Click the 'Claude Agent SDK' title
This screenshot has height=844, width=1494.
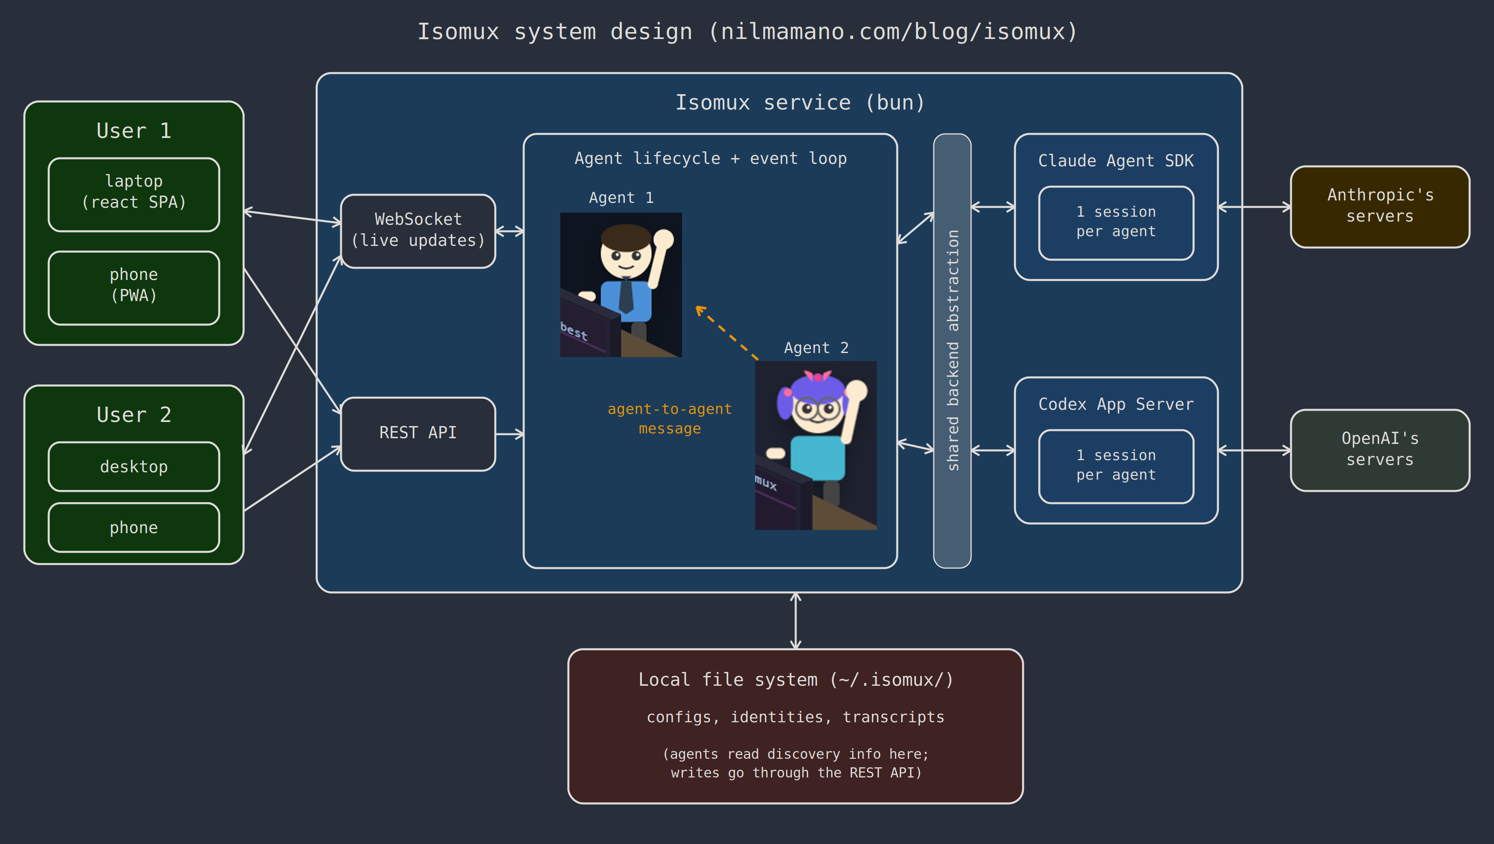coord(1116,161)
